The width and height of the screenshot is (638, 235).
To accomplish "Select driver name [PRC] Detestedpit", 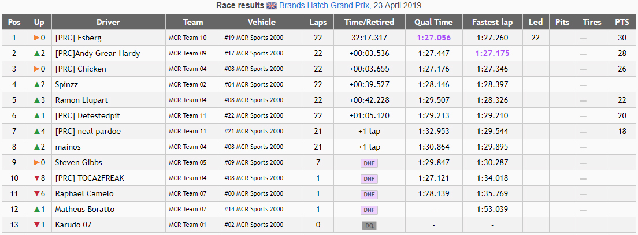I will coord(88,116).
